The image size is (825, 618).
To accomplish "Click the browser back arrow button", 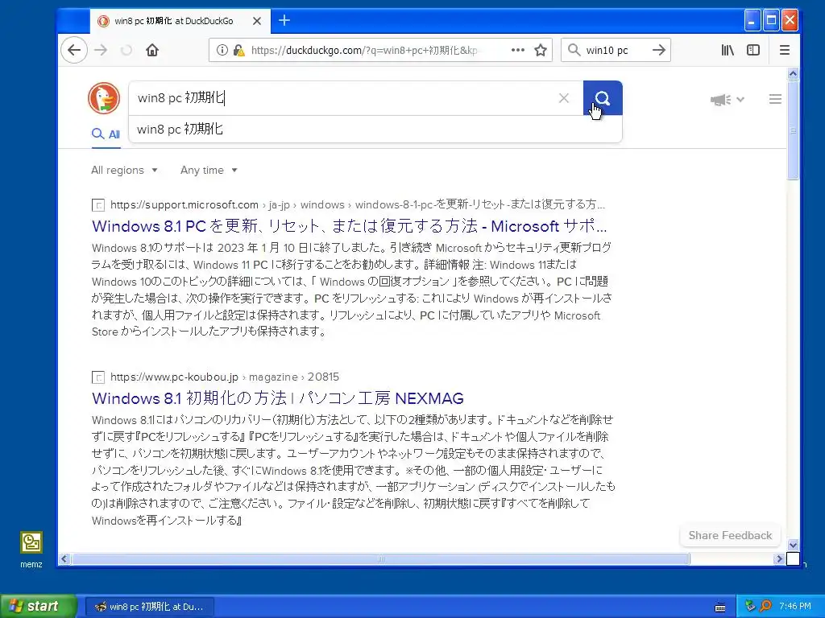I will point(74,51).
